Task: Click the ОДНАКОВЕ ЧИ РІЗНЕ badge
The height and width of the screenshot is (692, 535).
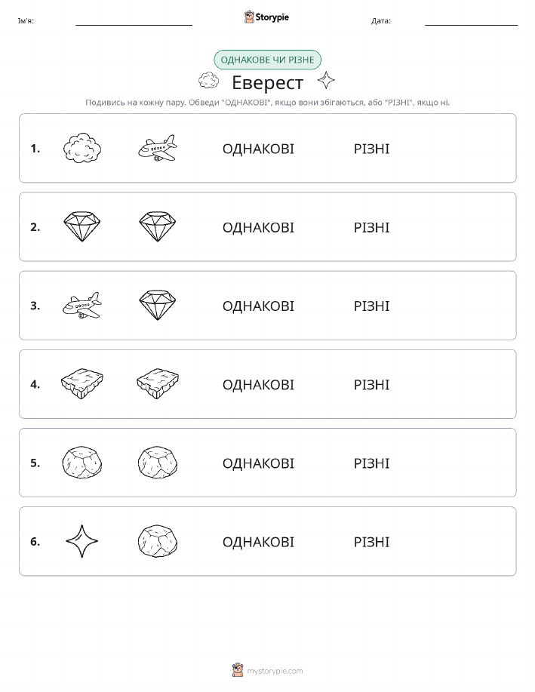Action: click(x=267, y=60)
